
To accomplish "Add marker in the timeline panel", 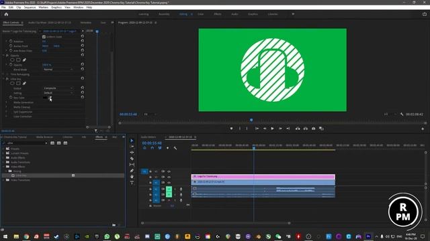I will (167, 148).
